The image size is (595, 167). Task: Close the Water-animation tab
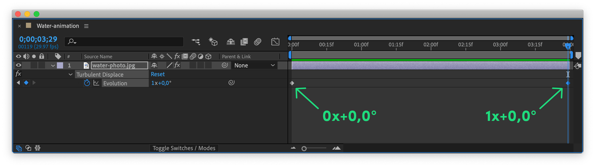(x=19, y=26)
